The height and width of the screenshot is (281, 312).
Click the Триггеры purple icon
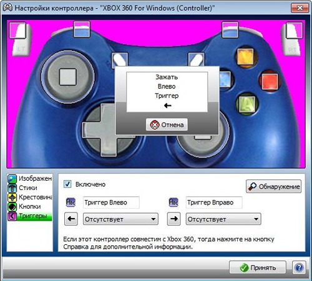(x=12, y=216)
